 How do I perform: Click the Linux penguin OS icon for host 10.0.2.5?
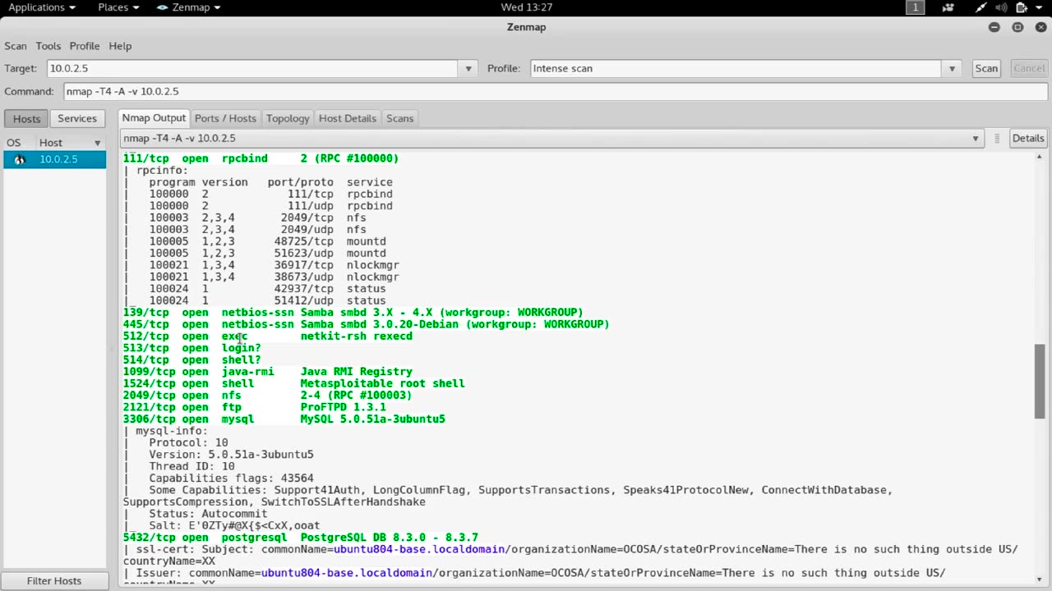(20, 159)
